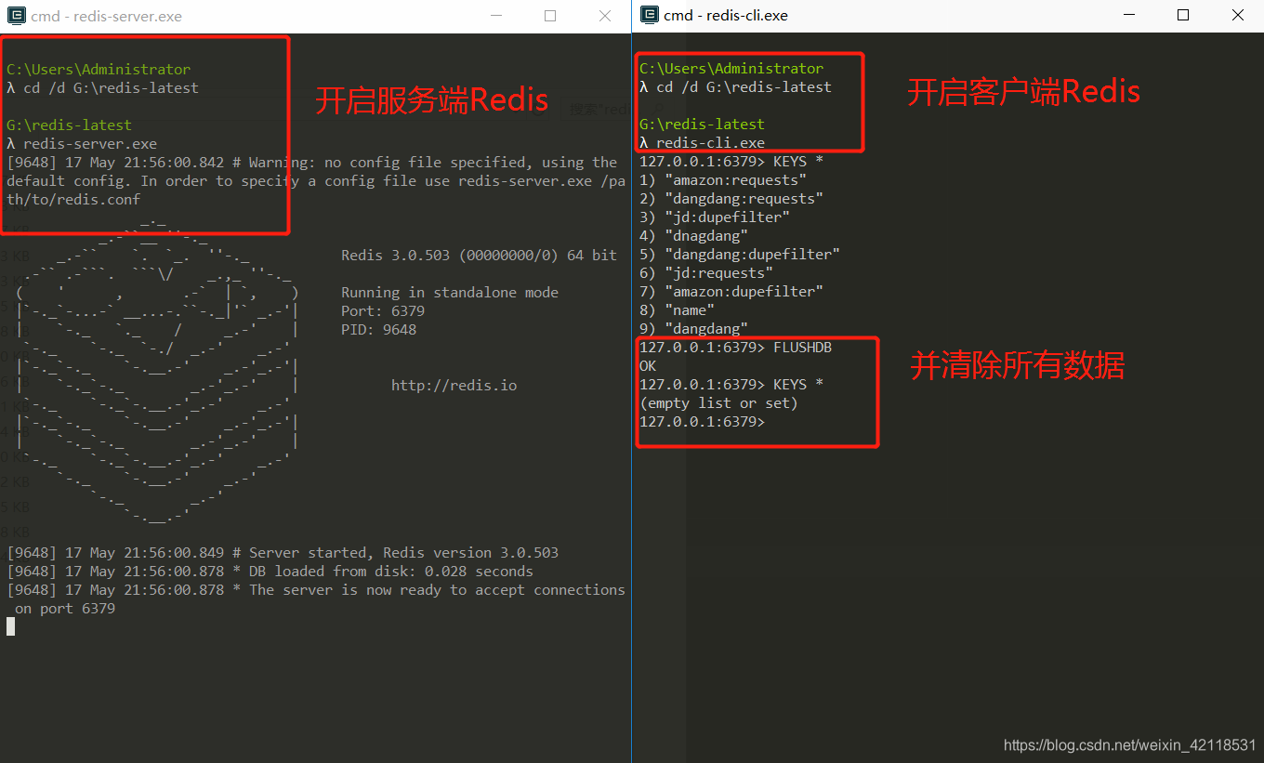Click the "dnagdang" key entry
Screen dimensions: 1264x763
[x=694, y=235]
